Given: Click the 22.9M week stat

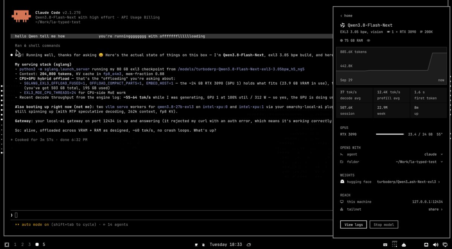Looking at the screenshot, I should click(x=391, y=110).
